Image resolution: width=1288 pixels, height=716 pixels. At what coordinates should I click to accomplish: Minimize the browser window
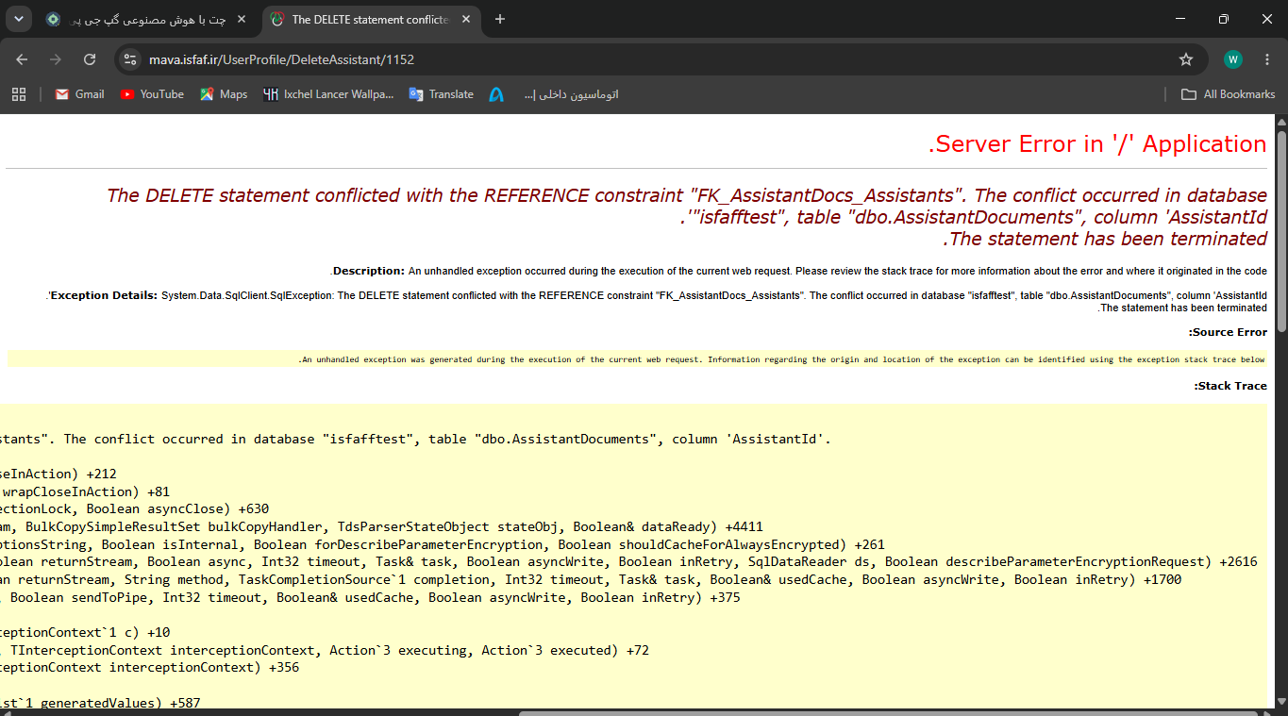(1179, 19)
